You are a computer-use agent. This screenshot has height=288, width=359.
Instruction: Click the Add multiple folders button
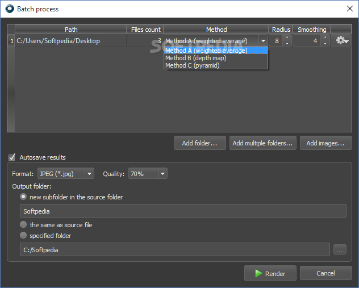[x=262, y=143]
